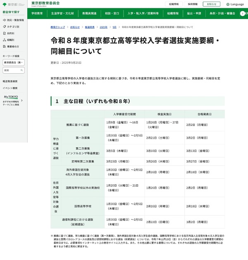Focus the sidebar keyword search field
Screen dimensions: 248x260
(14, 70)
